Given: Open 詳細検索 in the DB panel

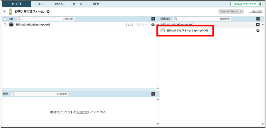Looking at the screenshot, I should tap(68, 19).
